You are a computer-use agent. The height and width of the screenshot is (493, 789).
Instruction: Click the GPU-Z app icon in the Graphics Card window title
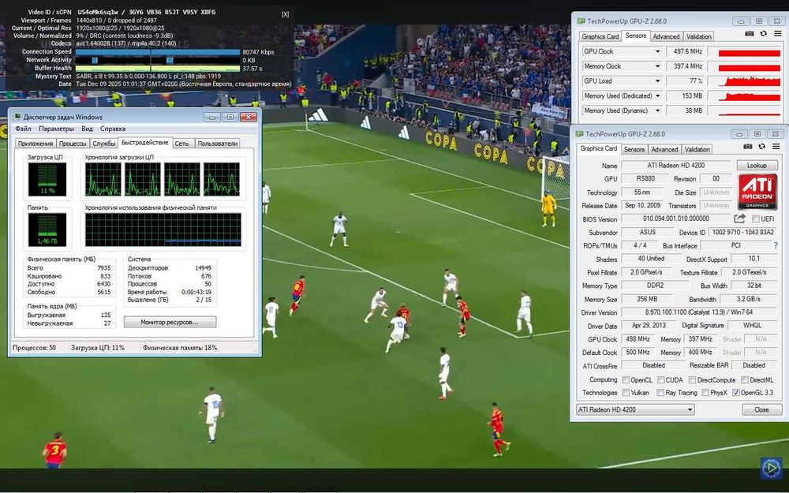pos(579,134)
